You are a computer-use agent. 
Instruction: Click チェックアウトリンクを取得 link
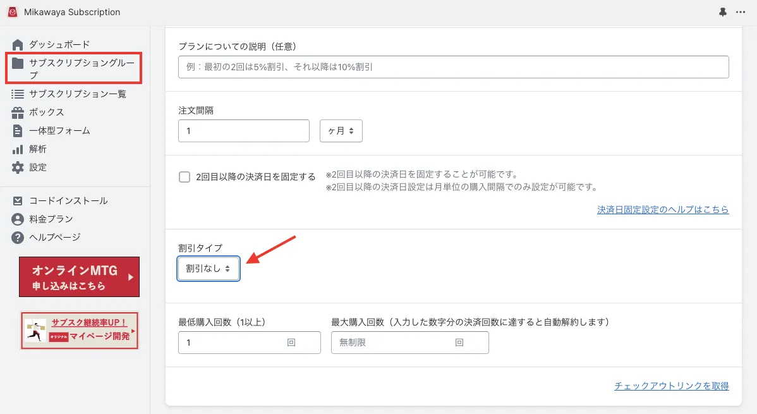click(x=672, y=386)
